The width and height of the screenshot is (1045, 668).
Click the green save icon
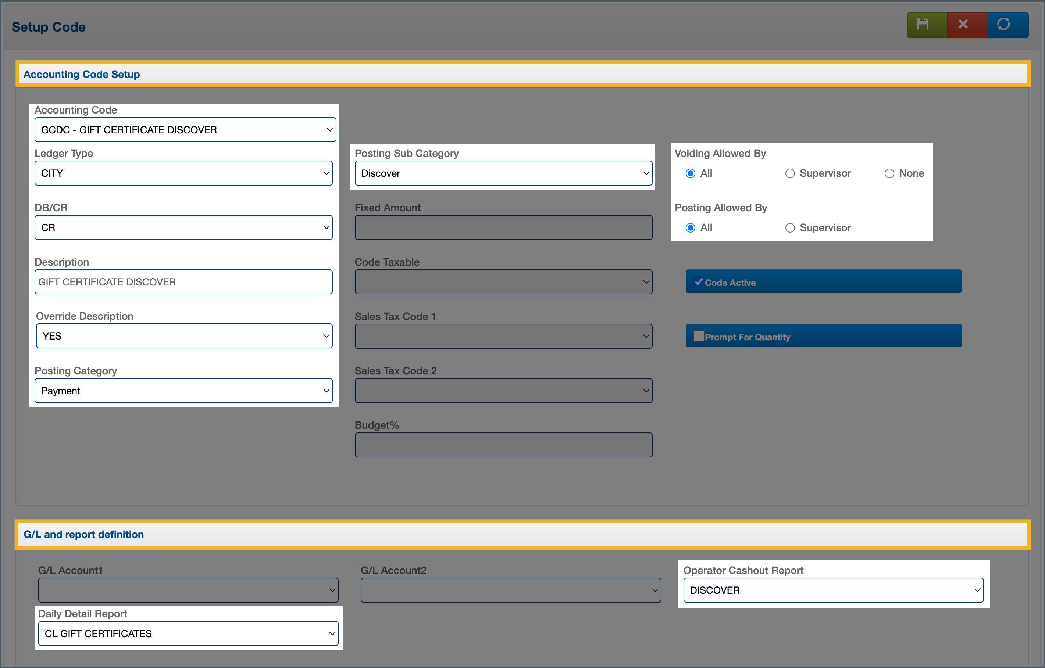click(923, 25)
